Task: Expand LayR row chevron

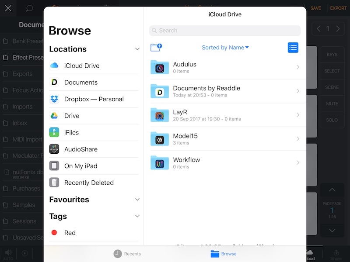Action: [298, 115]
